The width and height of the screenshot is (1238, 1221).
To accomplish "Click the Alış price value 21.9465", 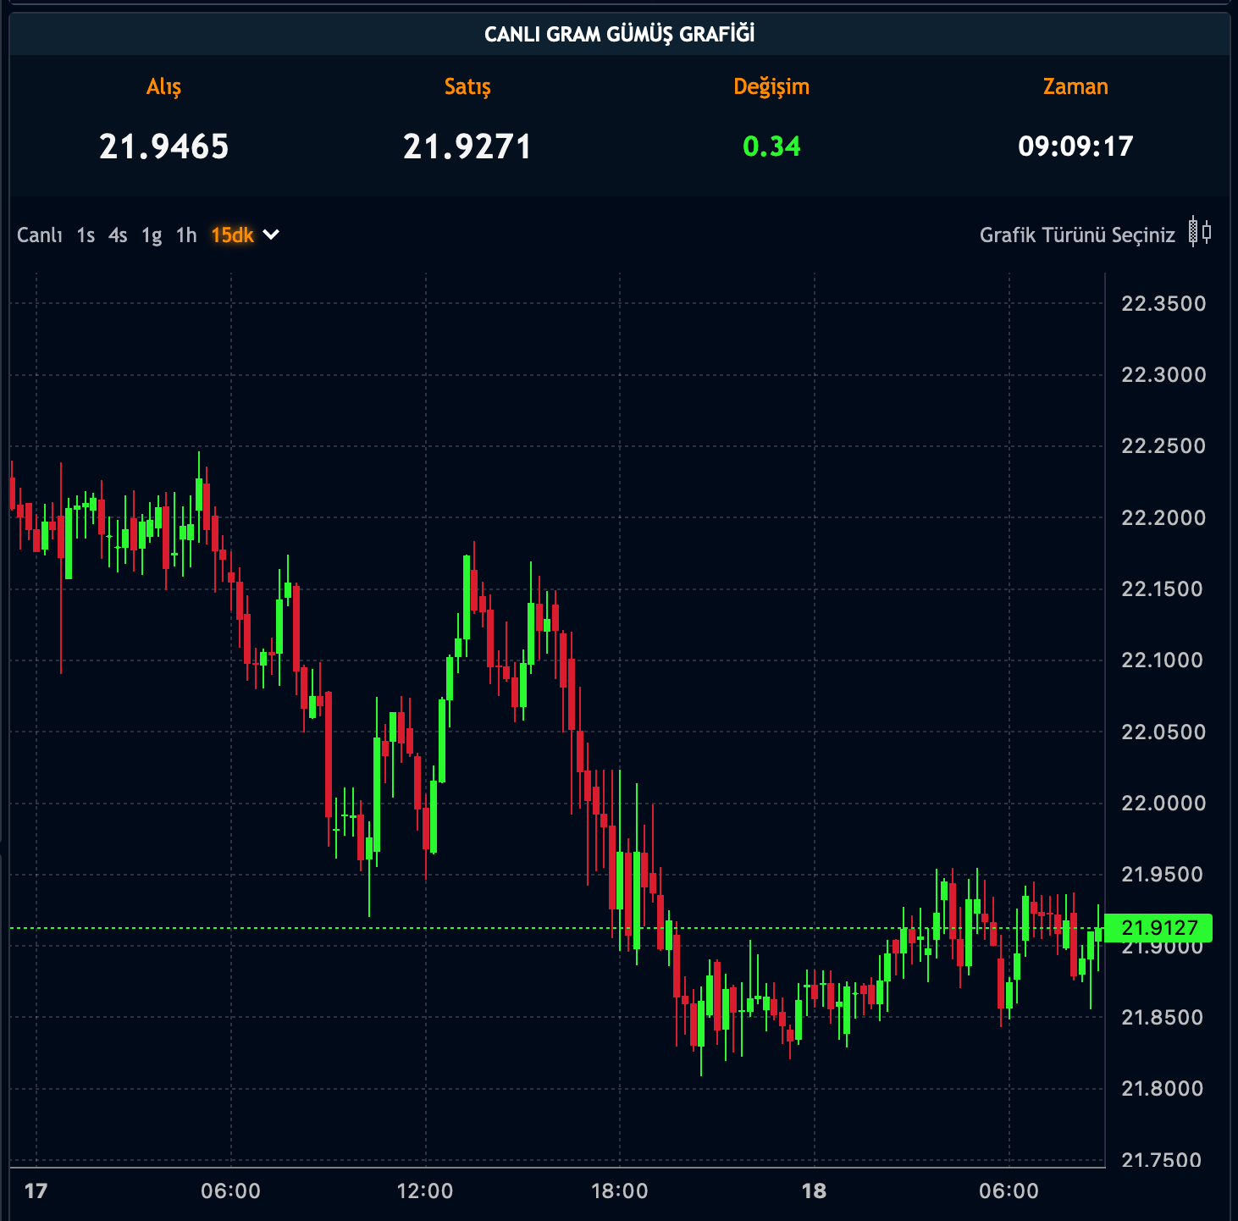I will click(164, 146).
